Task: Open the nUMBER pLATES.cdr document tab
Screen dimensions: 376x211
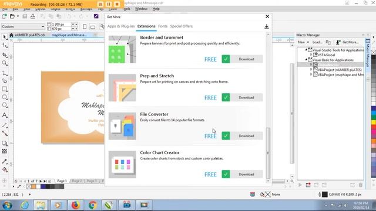Action: tap(30, 35)
